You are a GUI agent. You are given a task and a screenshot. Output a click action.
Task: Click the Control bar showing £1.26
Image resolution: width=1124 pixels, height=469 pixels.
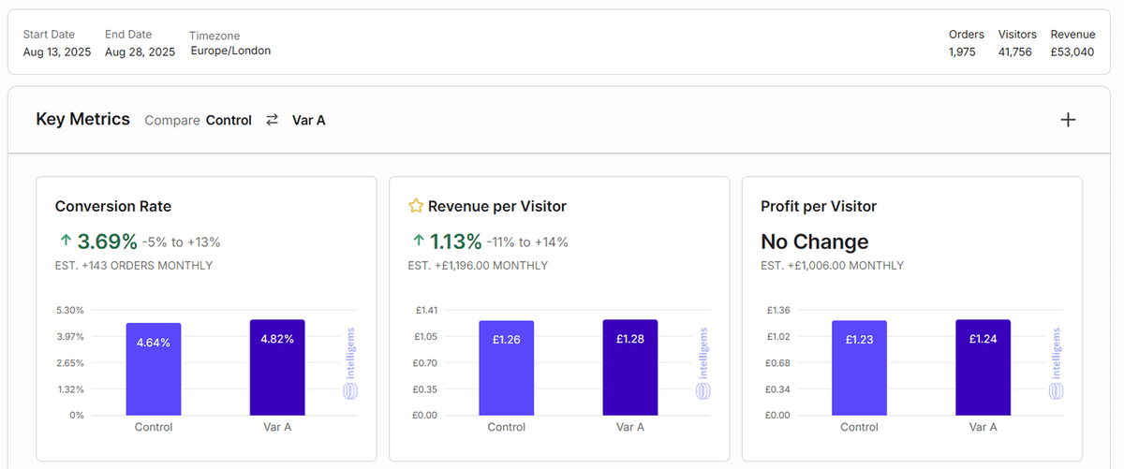point(506,367)
